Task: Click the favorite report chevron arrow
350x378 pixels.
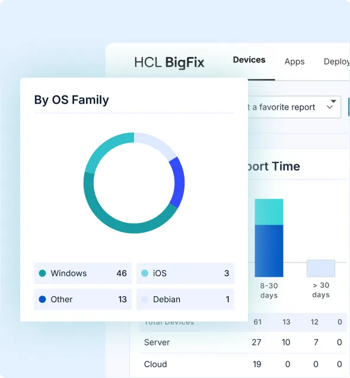Action: pyautogui.click(x=330, y=107)
